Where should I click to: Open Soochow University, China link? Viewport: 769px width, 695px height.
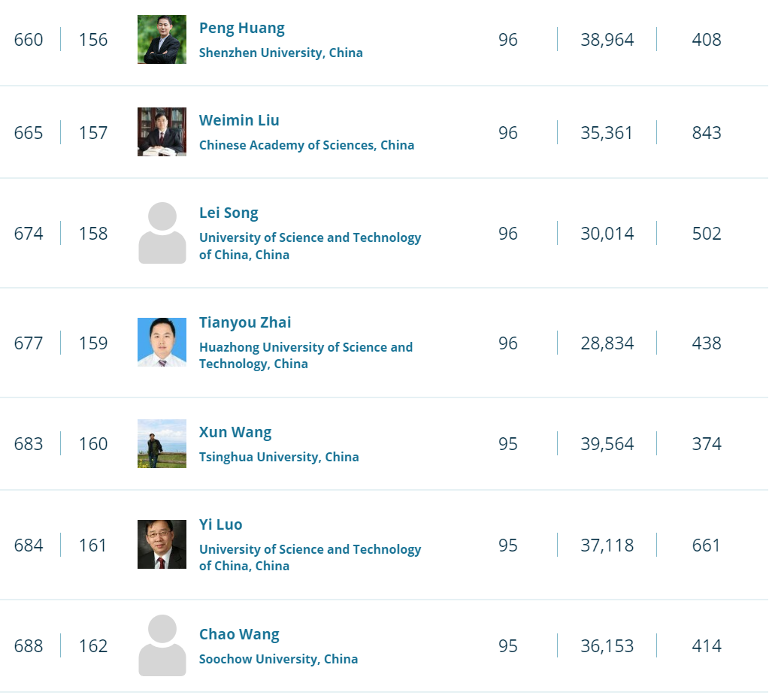[278, 659]
